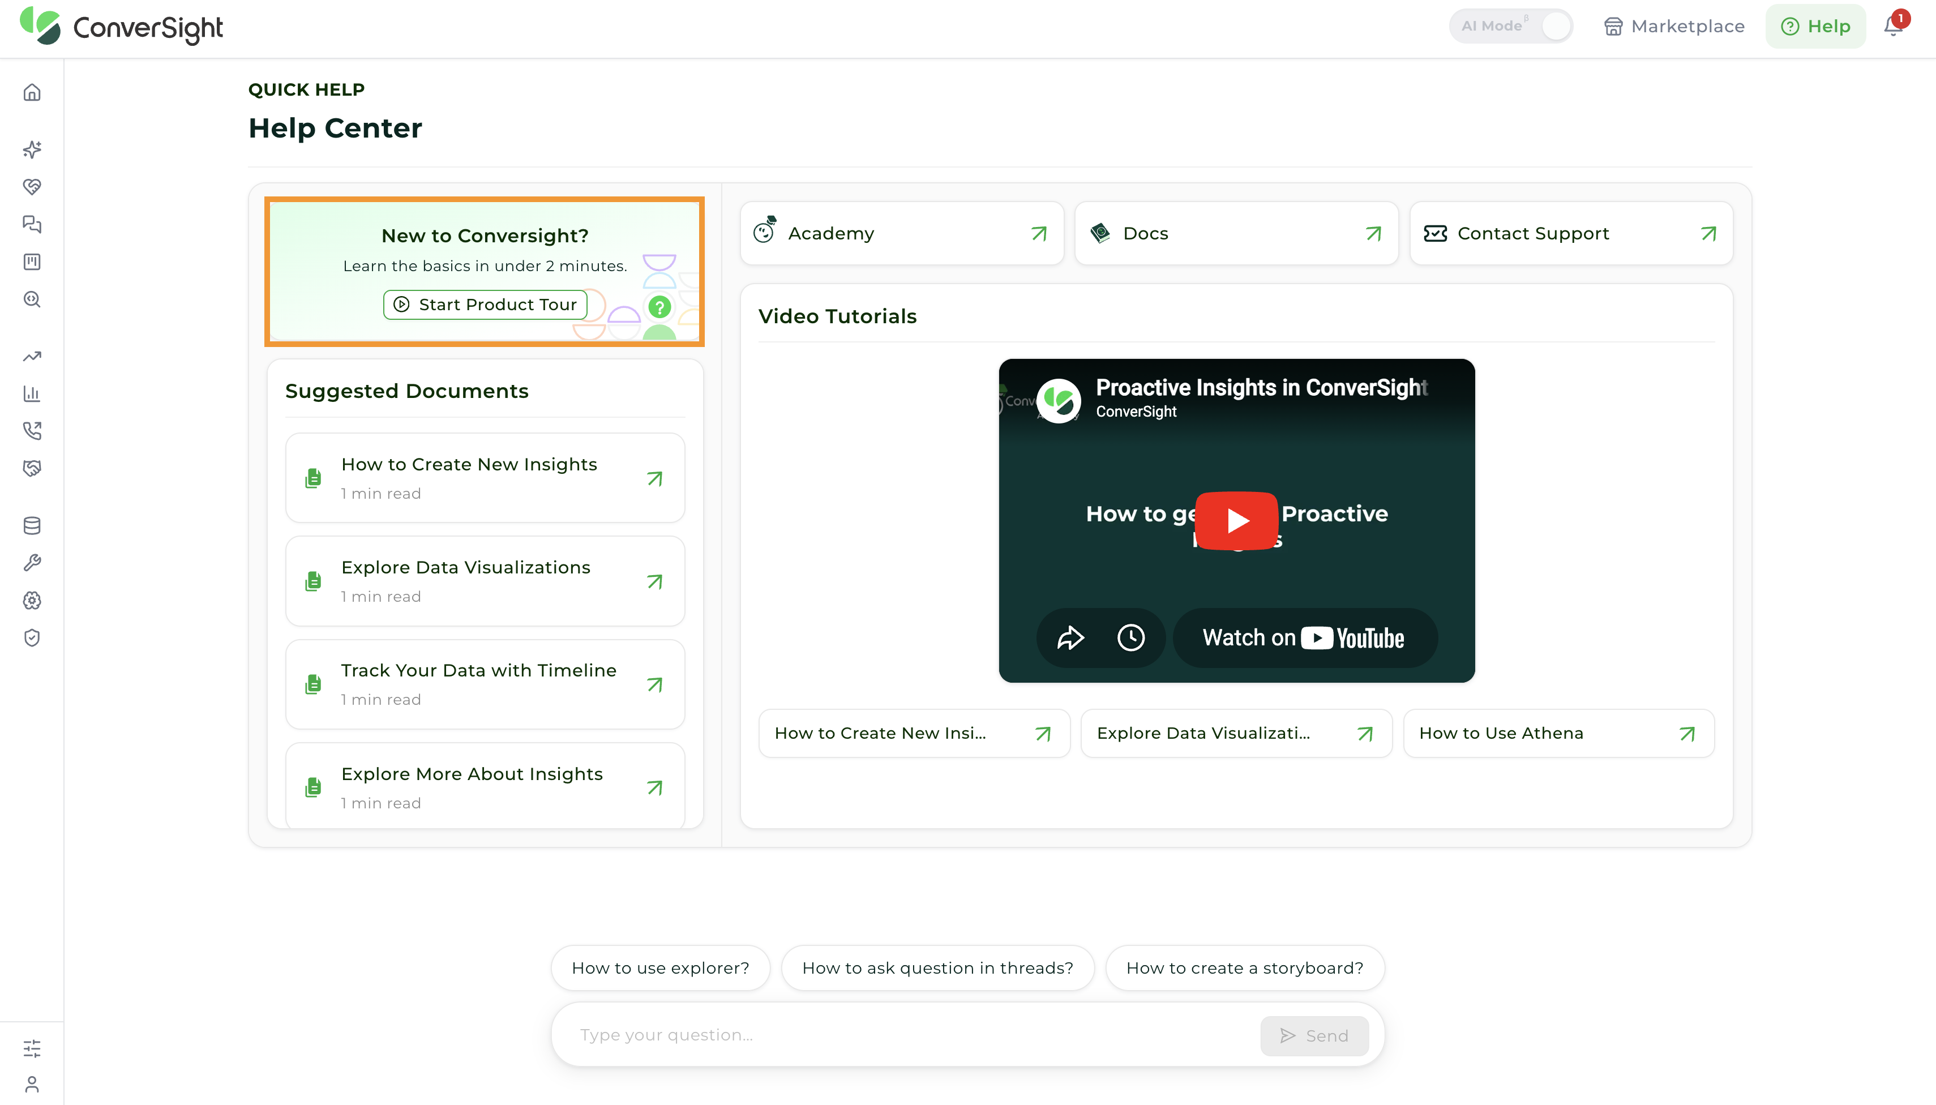
Task: Click the shield check sidebar icon
Action: pyautogui.click(x=32, y=637)
